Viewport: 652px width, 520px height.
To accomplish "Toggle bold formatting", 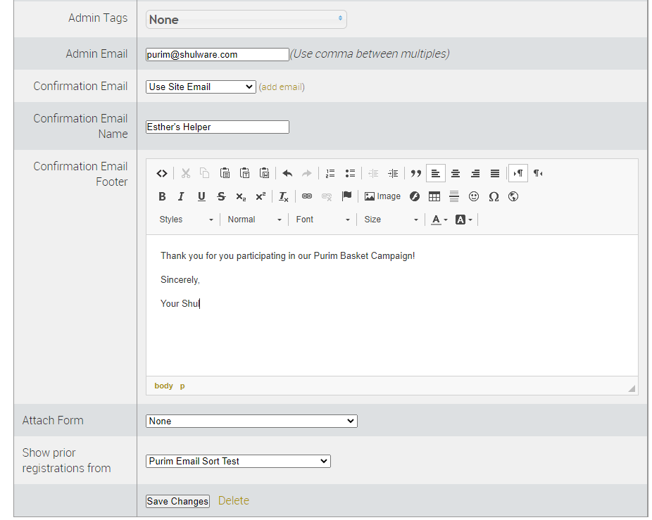I will coord(162,196).
